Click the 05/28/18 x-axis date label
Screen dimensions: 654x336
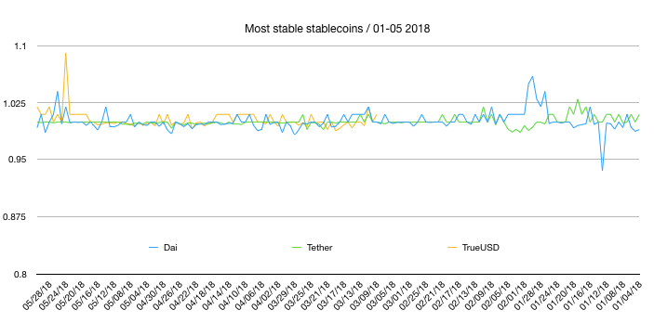pos(38,295)
